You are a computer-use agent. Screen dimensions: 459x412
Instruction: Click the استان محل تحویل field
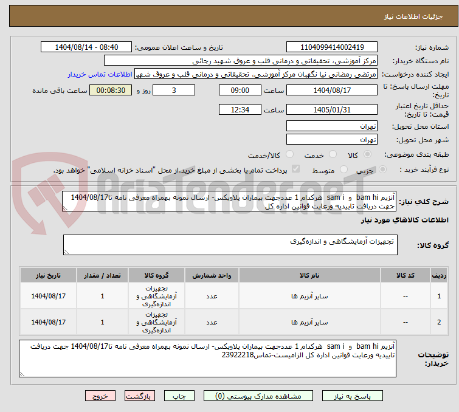[x=332, y=126]
